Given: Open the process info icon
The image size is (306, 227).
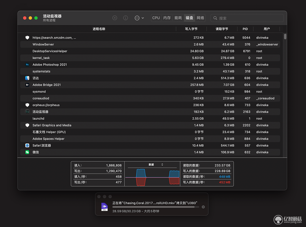Looking at the screenshot, I should click(125, 18).
